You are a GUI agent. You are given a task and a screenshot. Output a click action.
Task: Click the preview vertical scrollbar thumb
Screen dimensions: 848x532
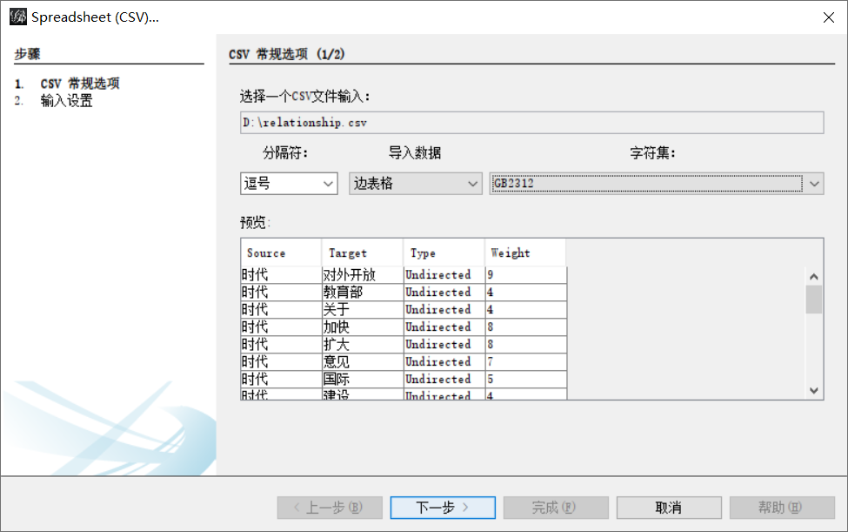(x=814, y=300)
